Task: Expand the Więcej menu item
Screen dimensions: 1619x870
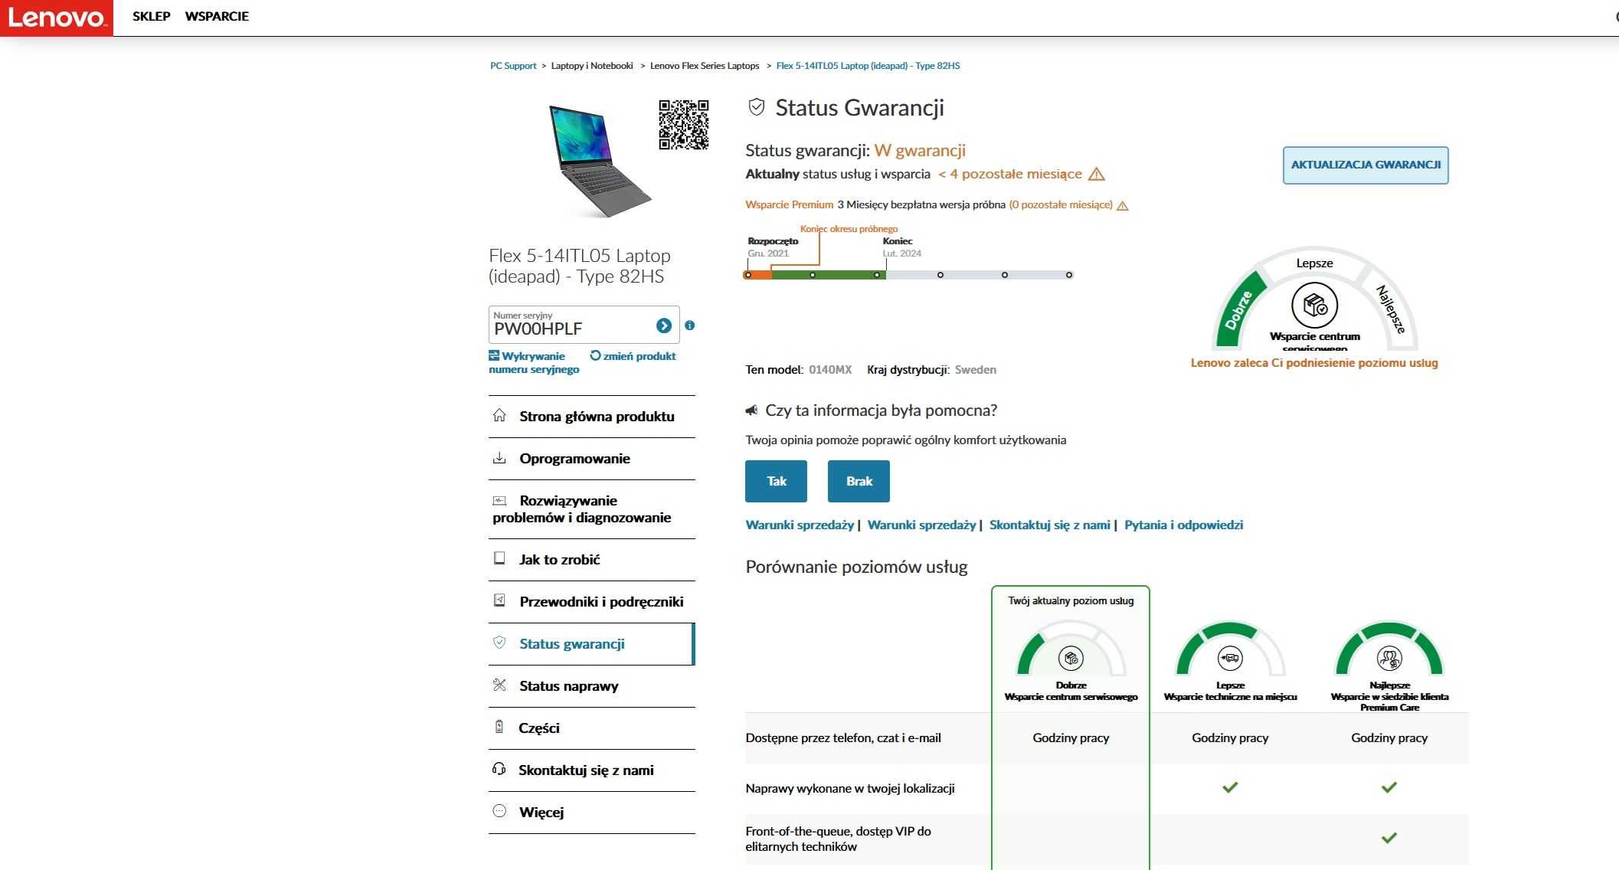Action: [x=541, y=813]
